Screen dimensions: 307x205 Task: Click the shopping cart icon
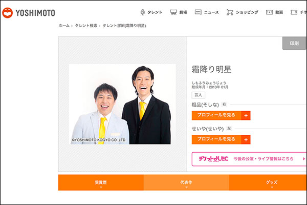coord(230,12)
